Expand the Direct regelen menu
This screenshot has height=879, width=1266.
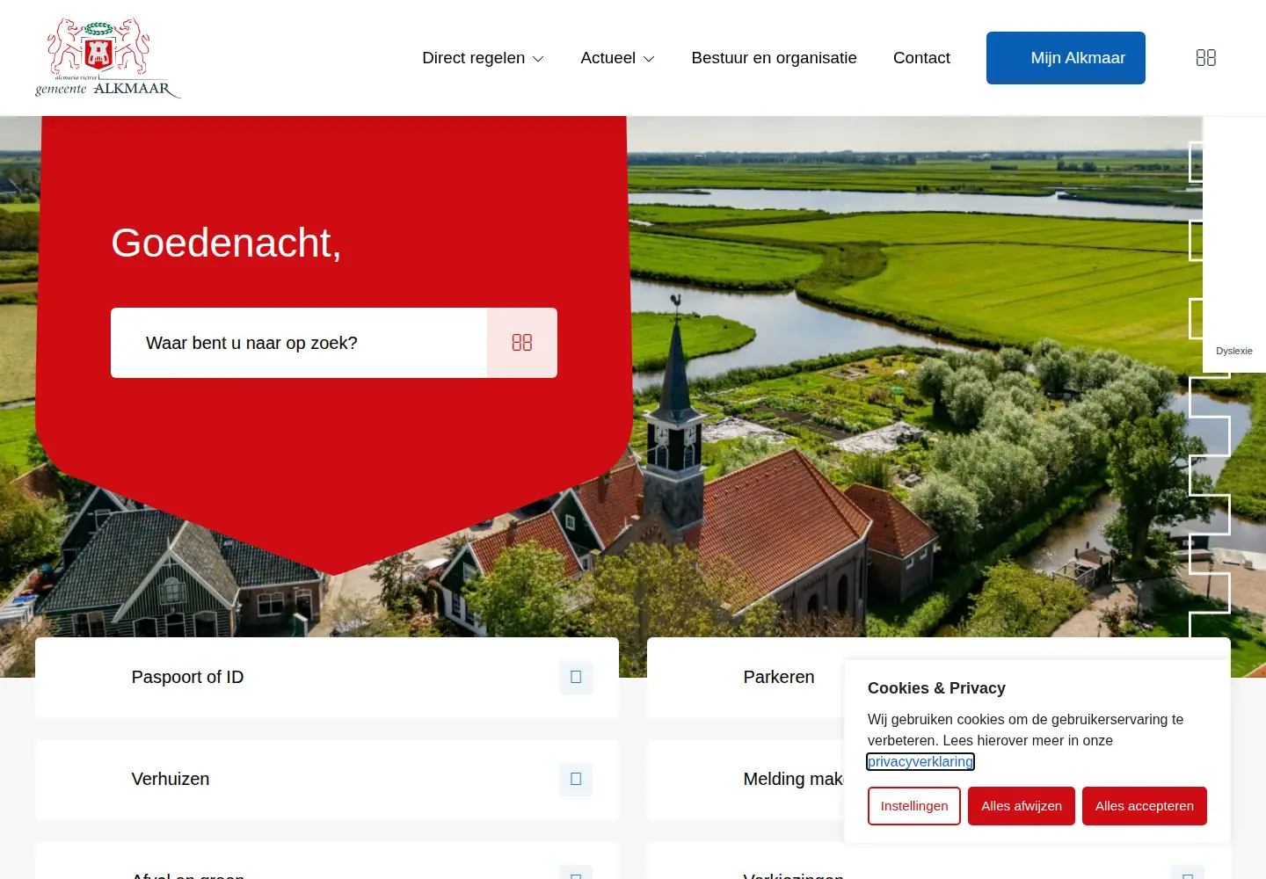(483, 58)
